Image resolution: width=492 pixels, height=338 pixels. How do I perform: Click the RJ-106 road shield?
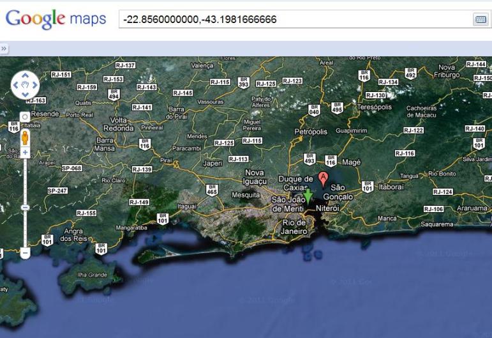[x=433, y=209]
